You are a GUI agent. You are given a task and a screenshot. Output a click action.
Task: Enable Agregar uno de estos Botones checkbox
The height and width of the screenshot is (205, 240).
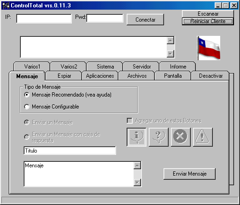tap(129, 120)
